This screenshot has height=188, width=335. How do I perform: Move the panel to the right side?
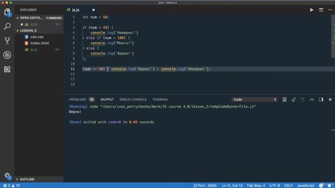[x=321, y=100]
